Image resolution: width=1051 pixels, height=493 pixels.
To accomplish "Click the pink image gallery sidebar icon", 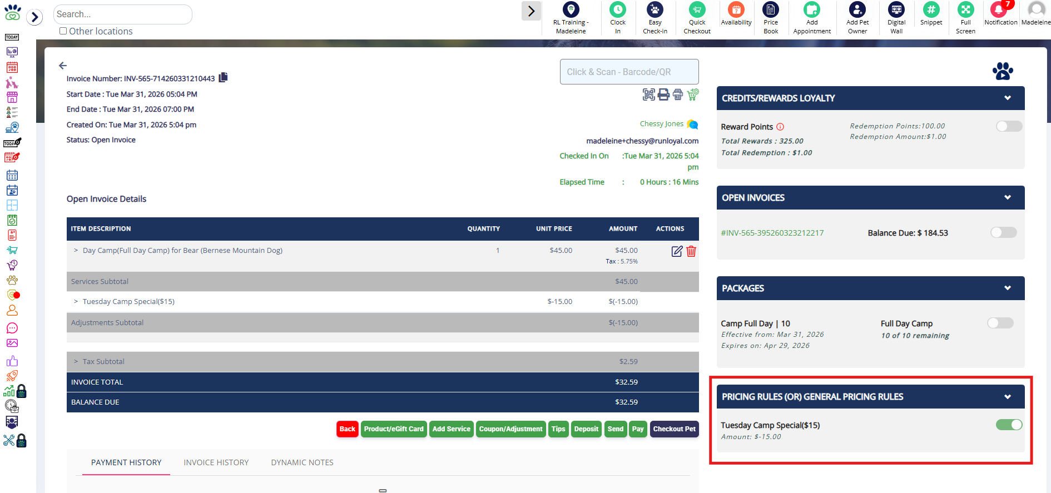I will point(12,343).
